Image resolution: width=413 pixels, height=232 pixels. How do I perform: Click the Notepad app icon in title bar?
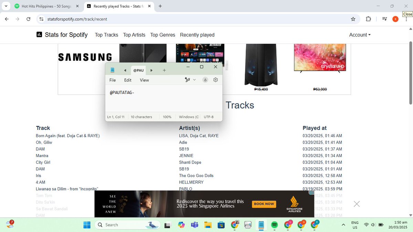click(x=112, y=70)
